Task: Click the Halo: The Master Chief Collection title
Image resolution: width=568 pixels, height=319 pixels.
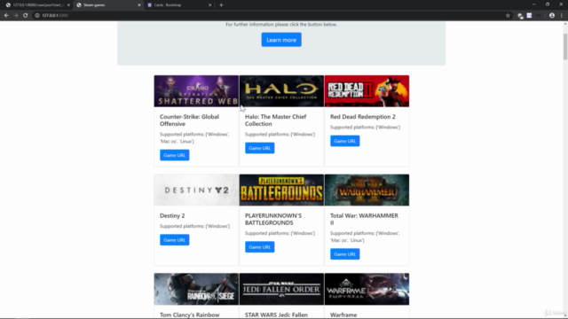Action: 276,121
